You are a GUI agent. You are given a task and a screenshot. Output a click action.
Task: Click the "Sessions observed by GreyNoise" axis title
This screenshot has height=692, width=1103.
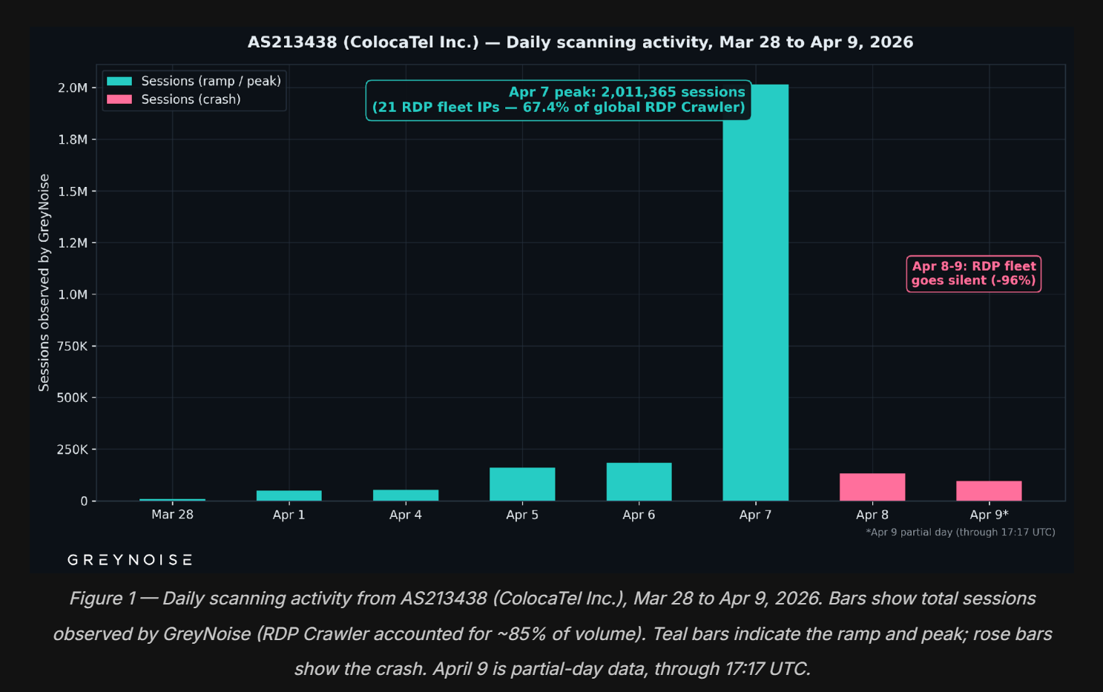44,283
